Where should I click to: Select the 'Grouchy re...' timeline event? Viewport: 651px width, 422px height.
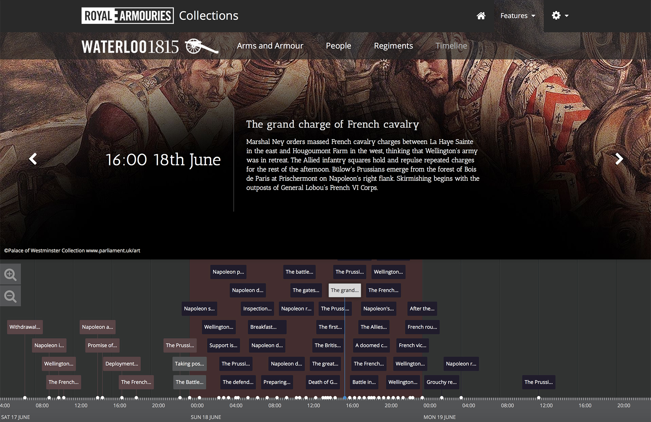point(442,382)
